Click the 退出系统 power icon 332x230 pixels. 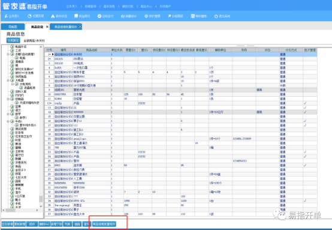click(222, 16)
